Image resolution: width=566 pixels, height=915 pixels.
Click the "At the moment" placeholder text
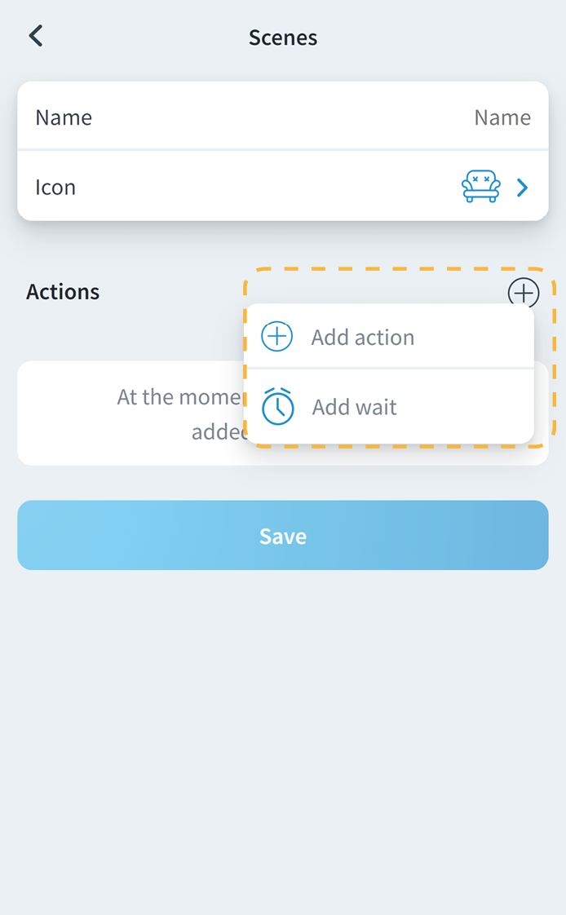point(179,397)
